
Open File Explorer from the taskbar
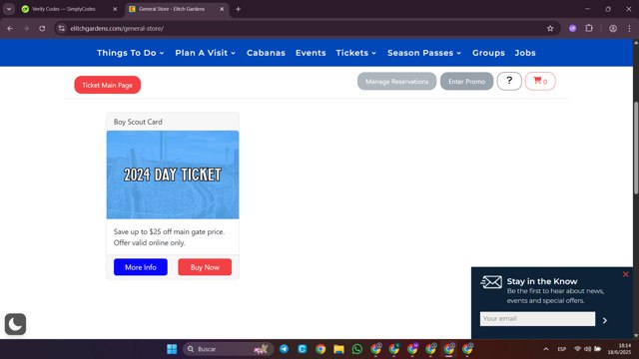(x=338, y=349)
